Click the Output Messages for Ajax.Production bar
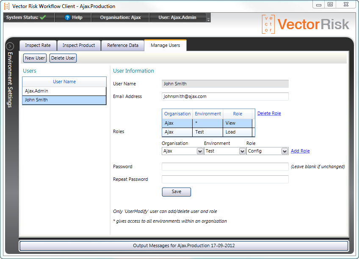Image resolution: width=359 pixels, height=259 pixels. [x=184, y=246]
